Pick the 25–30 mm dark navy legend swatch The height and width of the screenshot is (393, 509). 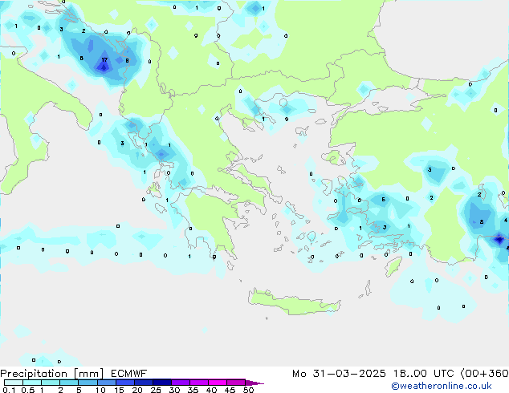tap(162, 383)
